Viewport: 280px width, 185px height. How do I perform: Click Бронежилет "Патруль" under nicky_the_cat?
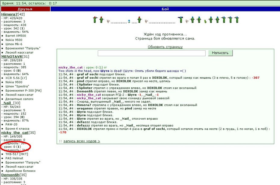23,162
